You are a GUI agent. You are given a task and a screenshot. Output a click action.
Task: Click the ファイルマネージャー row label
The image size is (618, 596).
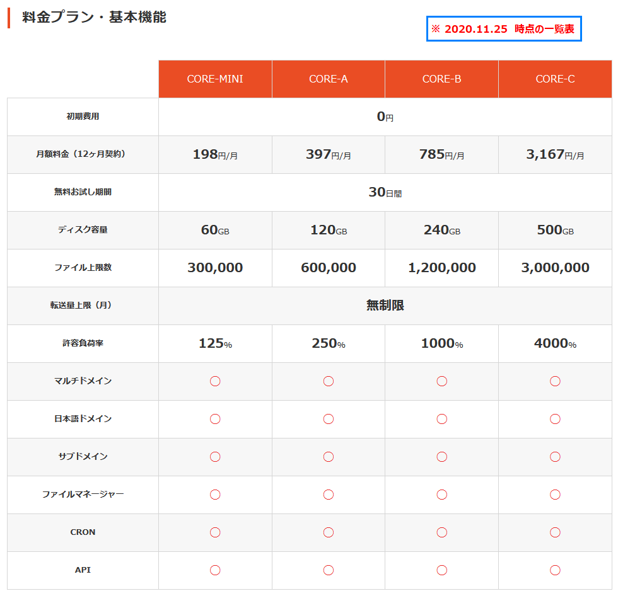tap(83, 495)
